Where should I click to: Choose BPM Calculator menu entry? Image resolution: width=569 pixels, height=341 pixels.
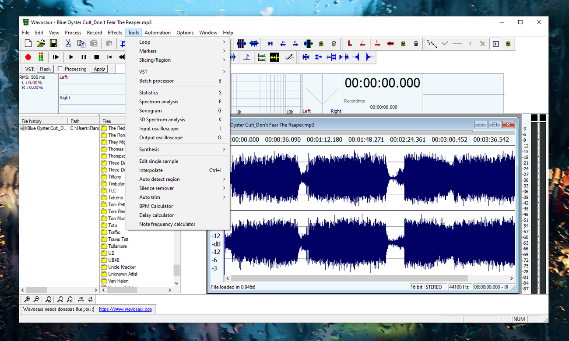point(178,206)
